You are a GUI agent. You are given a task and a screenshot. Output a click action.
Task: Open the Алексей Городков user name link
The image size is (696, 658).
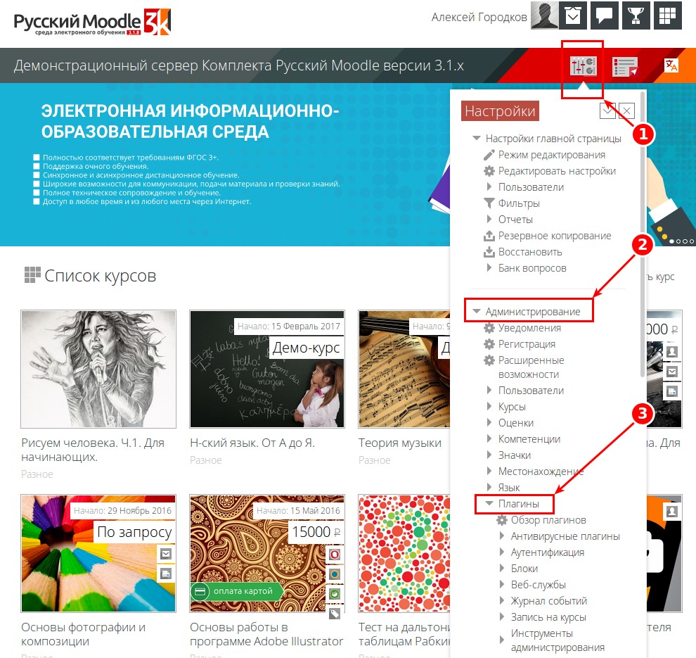[479, 18]
